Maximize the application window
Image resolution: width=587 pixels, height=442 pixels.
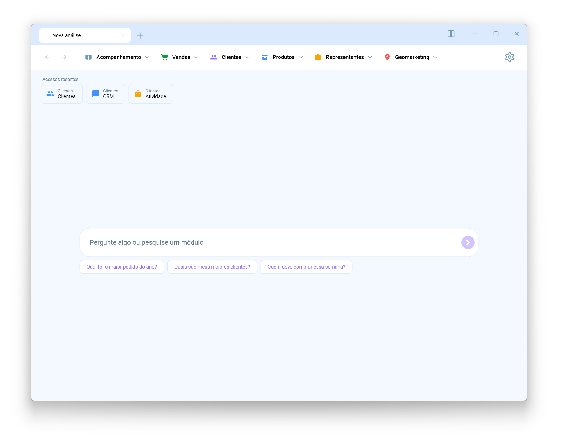[496, 34]
